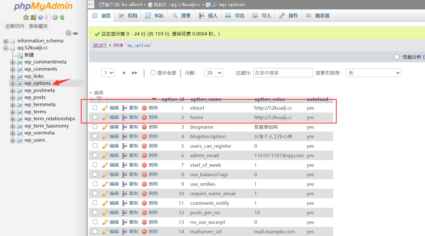Screen dimensions: 425x236
Task: Expand the wp_termmeta table node
Action: pos(12,105)
